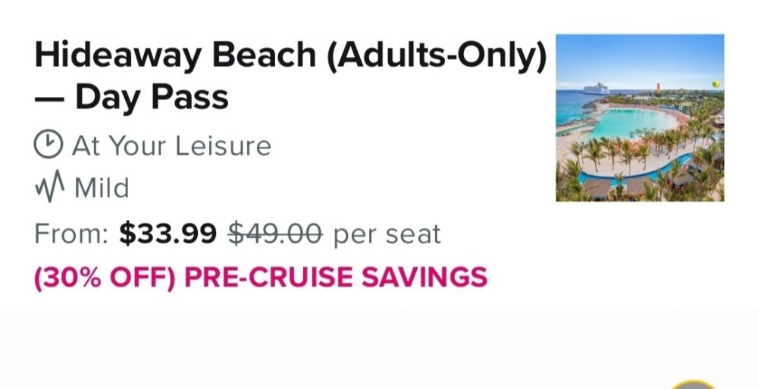Image resolution: width=758 pixels, height=389 pixels.
Task: Click the "(30% OFF)" discount badge text
Action: (105, 278)
